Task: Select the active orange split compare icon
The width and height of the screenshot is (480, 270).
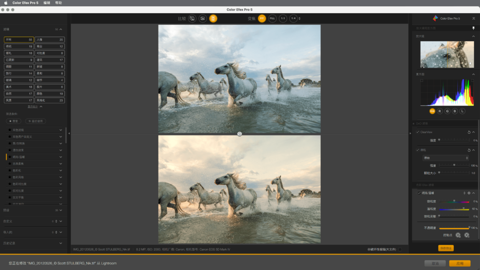Action: [213, 18]
